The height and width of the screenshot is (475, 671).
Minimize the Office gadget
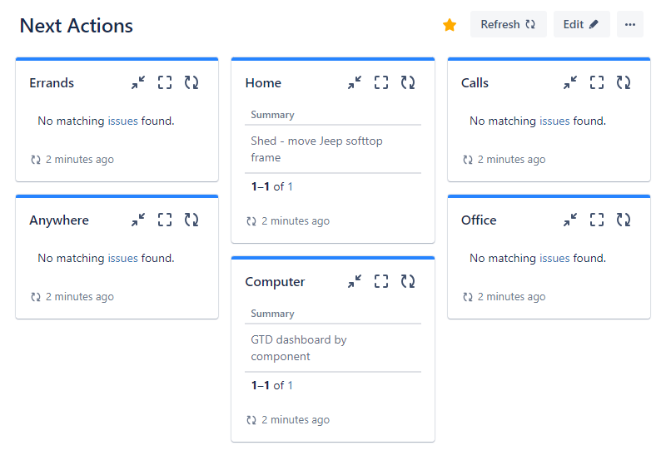[x=570, y=220]
